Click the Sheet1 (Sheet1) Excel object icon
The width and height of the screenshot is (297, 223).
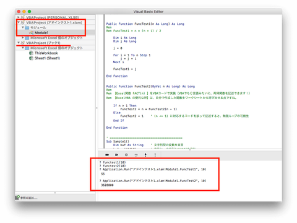31,58
